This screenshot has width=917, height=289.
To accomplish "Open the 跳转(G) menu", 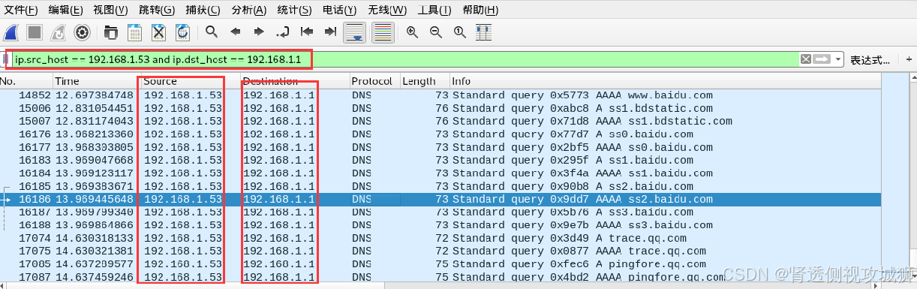I will pos(157,10).
